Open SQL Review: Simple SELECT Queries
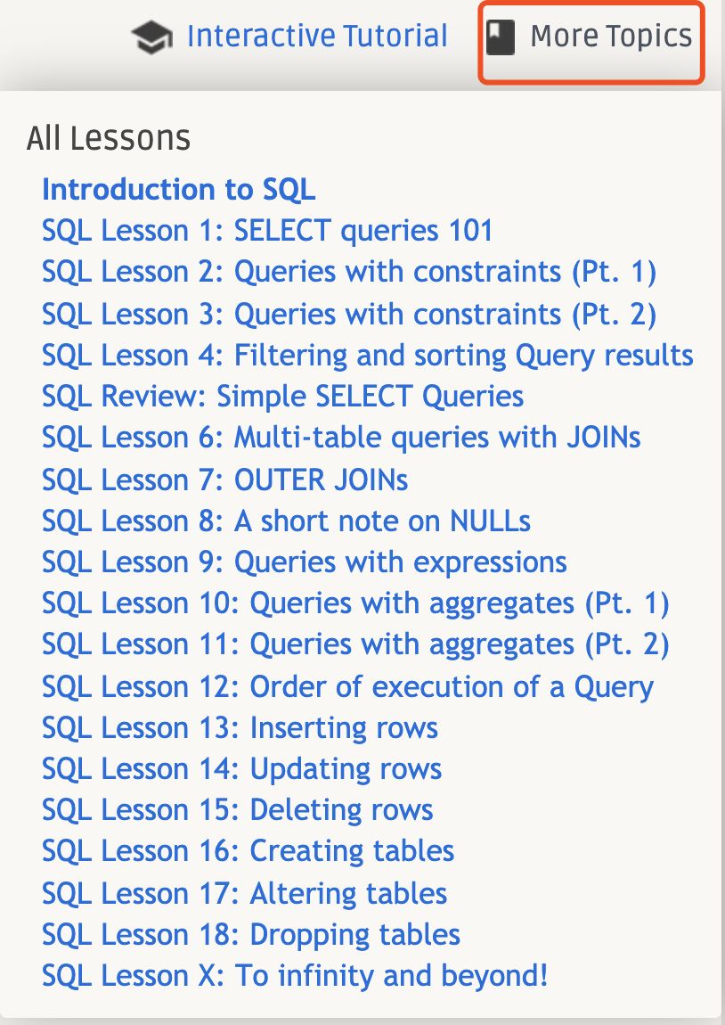The image size is (725, 1025). point(282,397)
